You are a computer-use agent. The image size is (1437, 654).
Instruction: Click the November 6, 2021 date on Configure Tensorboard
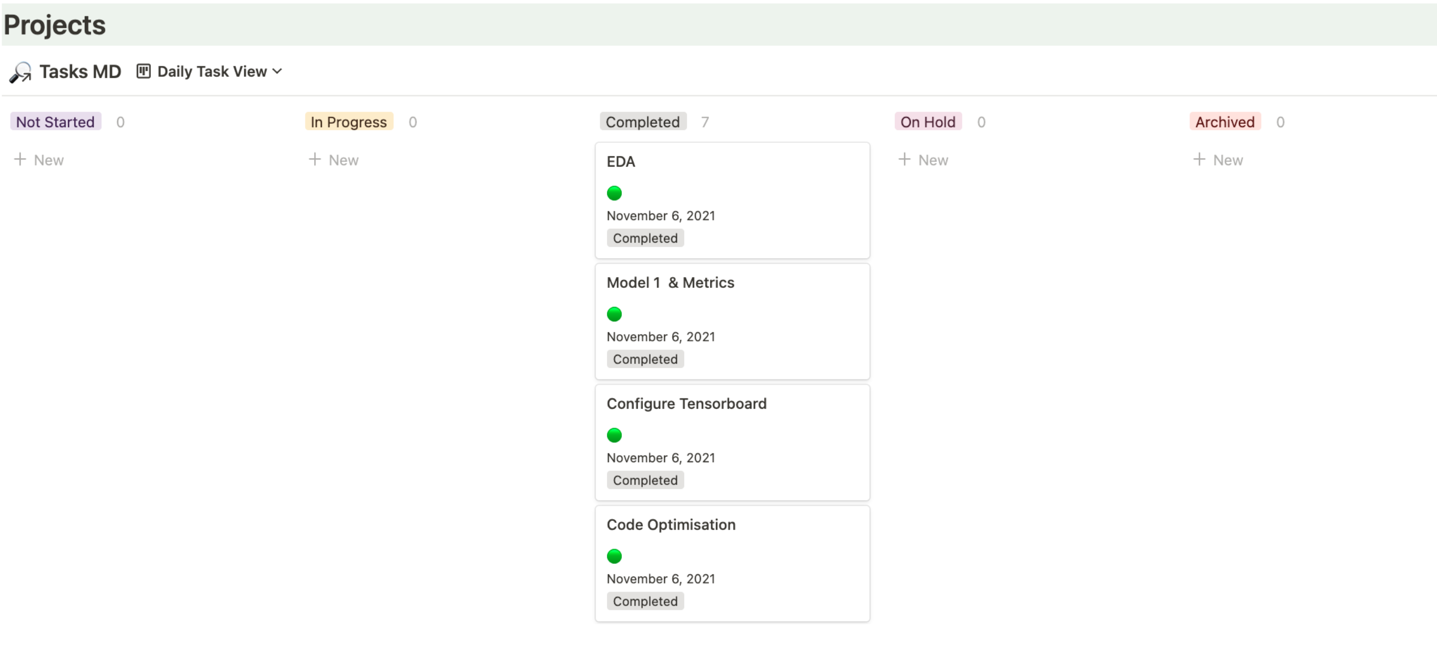[660, 458]
